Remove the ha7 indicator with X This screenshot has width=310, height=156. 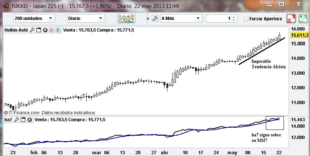coord(30,120)
